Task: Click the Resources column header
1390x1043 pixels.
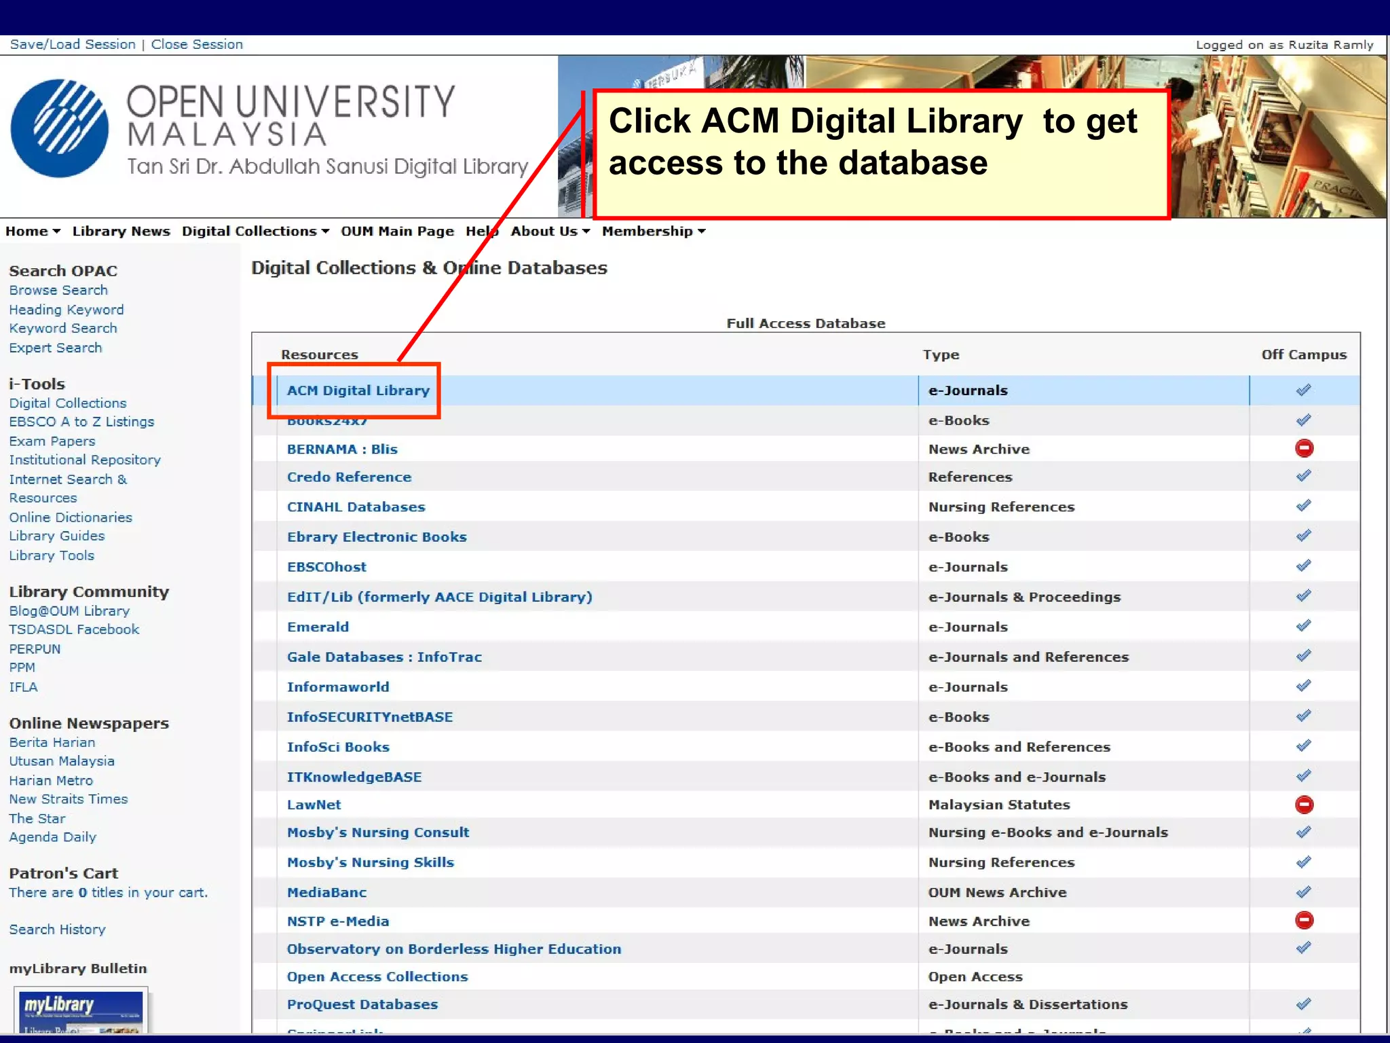Action: (x=319, y=354)
